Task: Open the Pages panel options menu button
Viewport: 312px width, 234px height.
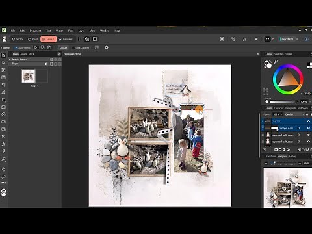Action: [x=59, y=54]
